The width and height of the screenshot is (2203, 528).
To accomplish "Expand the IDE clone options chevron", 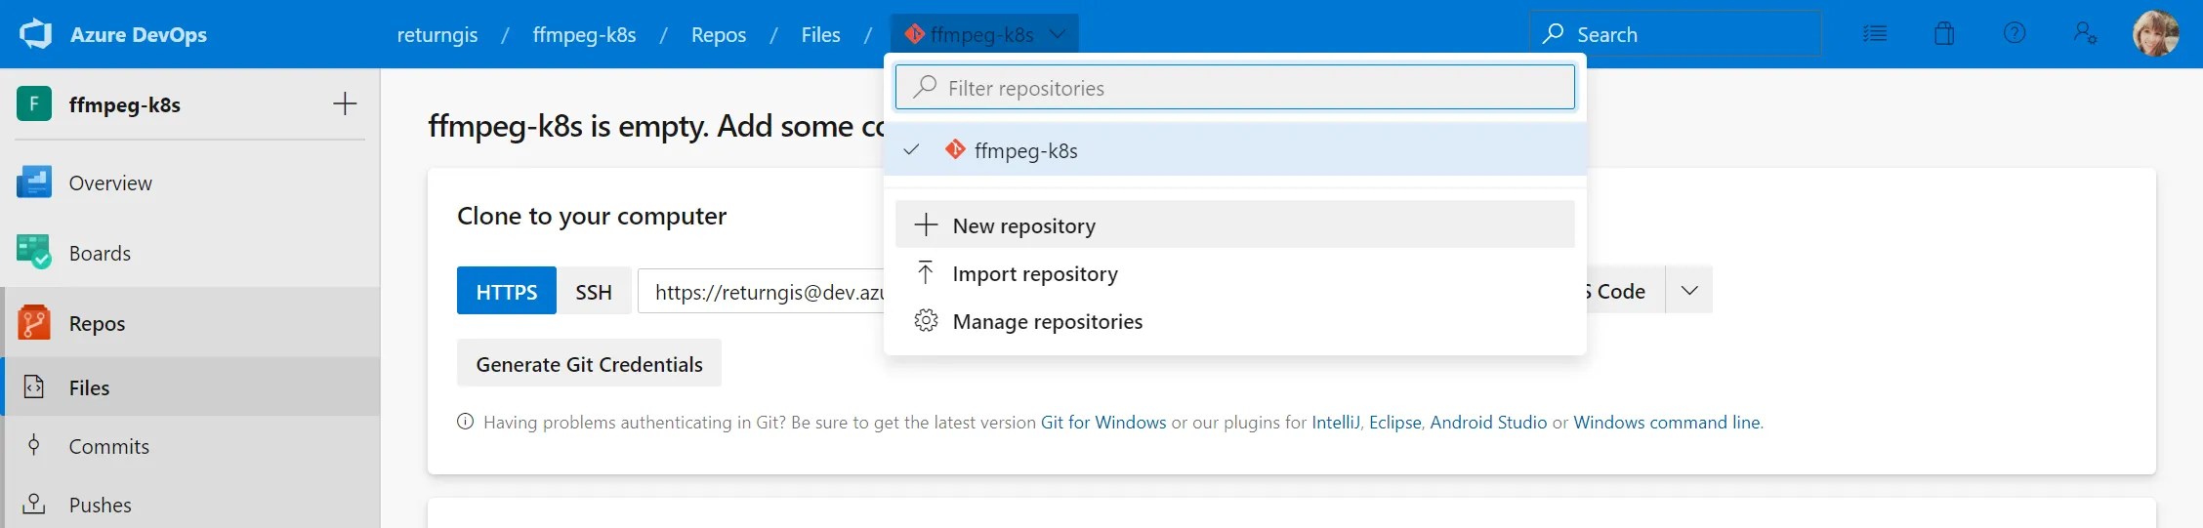I will tap(1689, 291).
